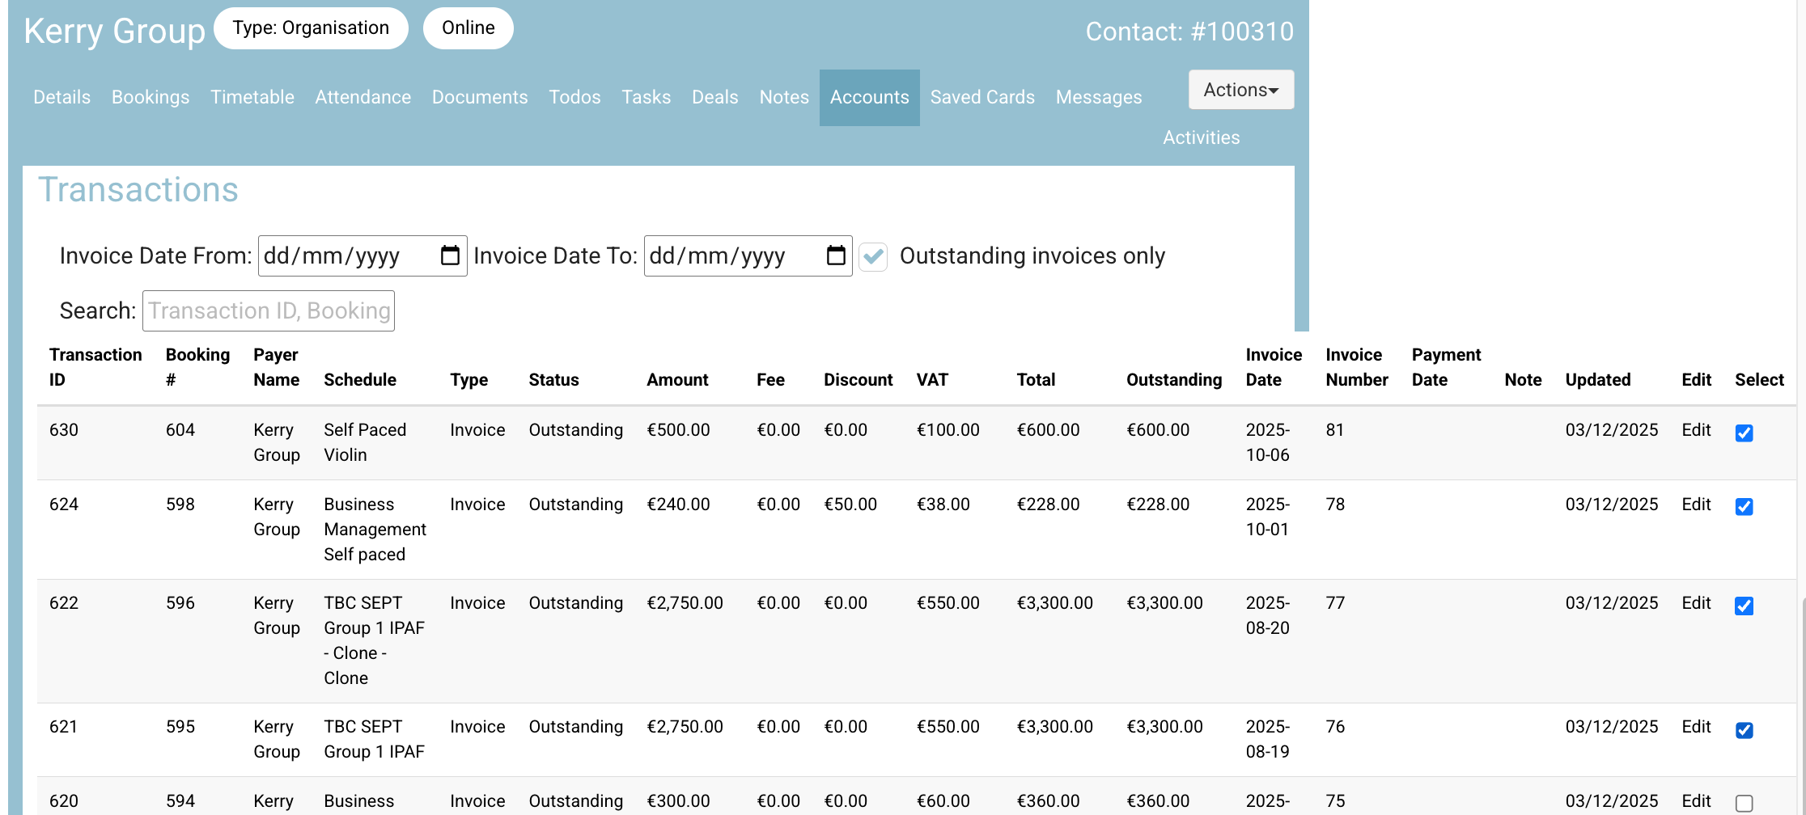Image resolution: width=1806 pixels, height=815 pixels.
Task: Open the Details tab
Action: tap(62, 97)
